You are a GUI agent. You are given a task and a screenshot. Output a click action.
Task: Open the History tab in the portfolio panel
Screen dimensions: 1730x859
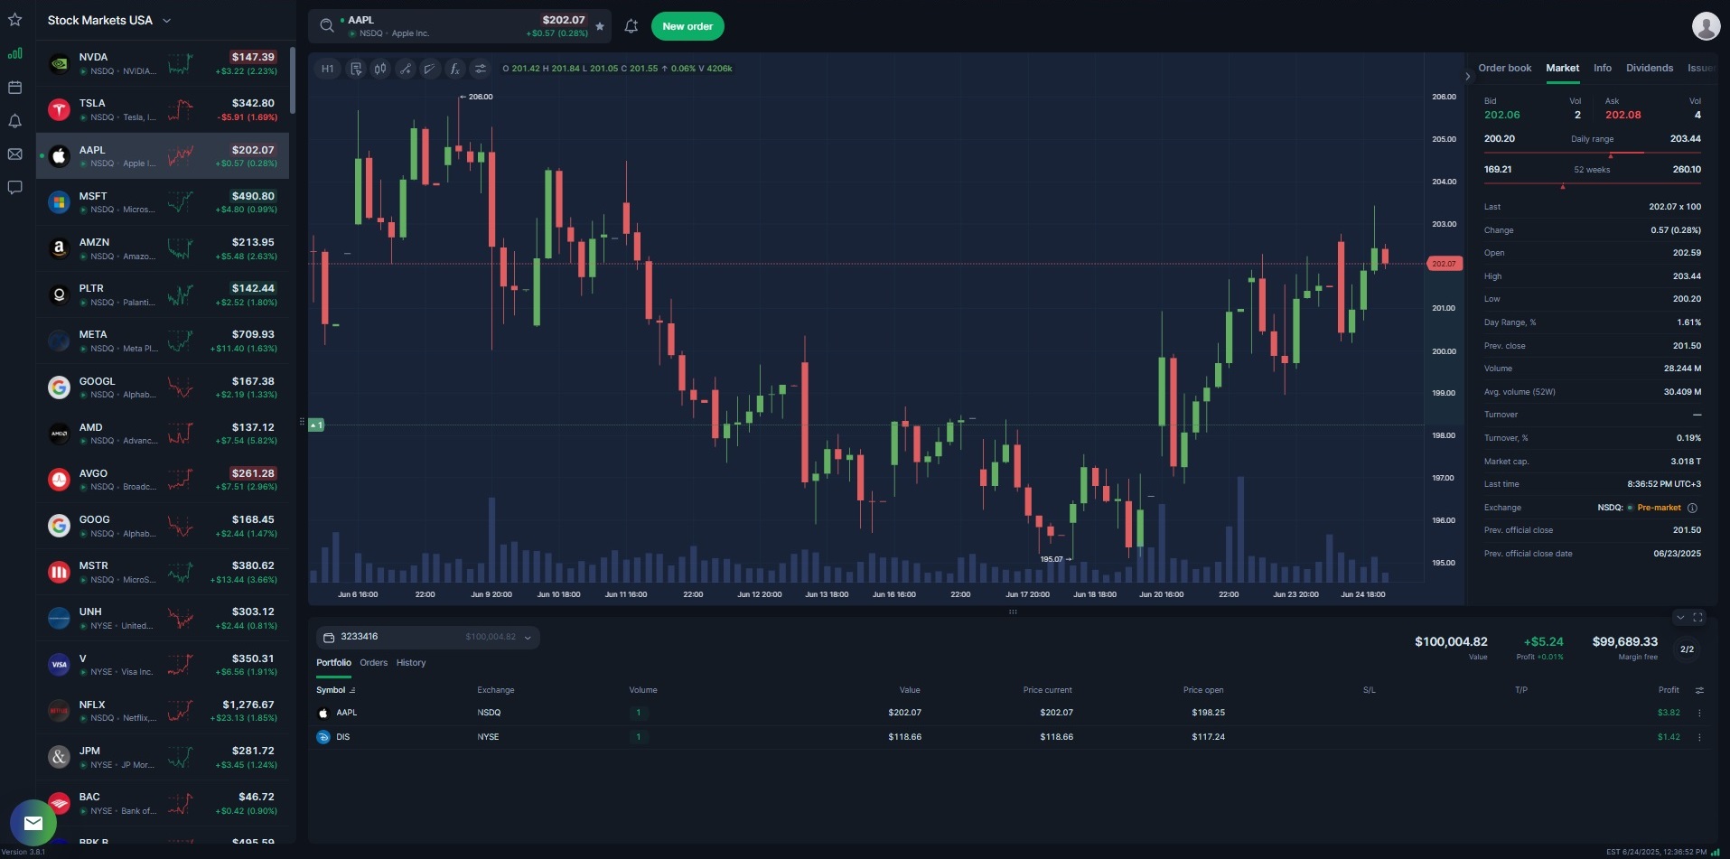pyautogui.click(x=410, y=662)
